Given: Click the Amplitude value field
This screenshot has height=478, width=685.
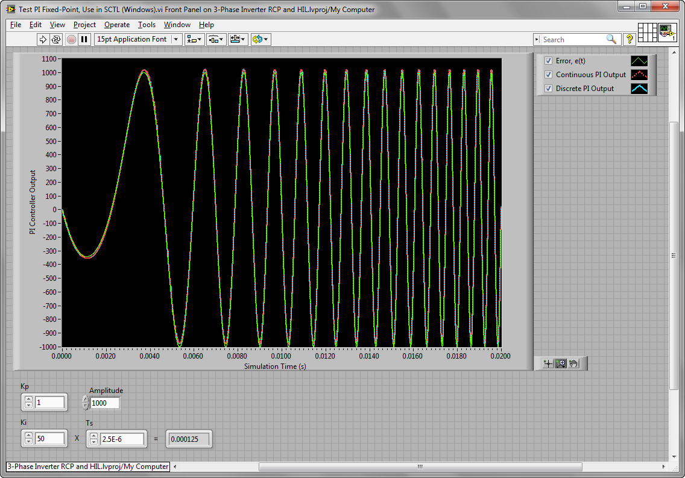Looking at the screenshot, I should (104, 403).
